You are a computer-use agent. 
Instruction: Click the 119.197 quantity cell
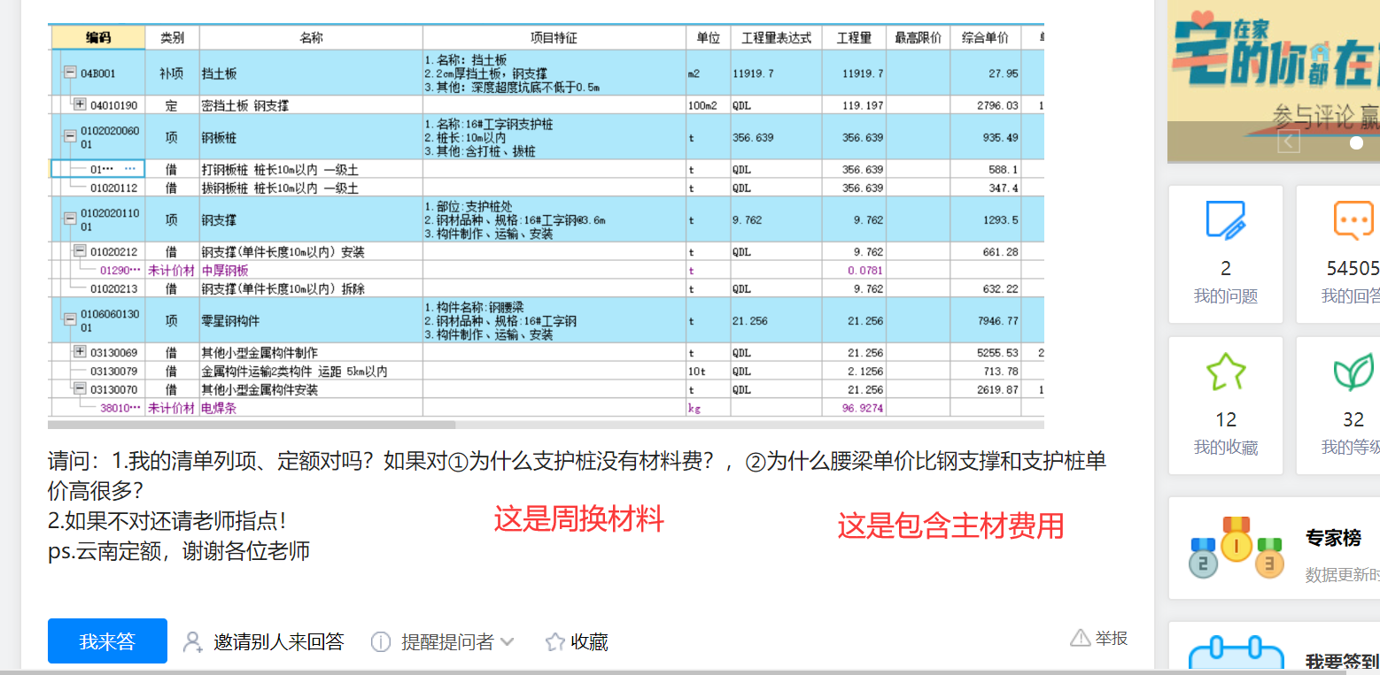coord(854,105)
